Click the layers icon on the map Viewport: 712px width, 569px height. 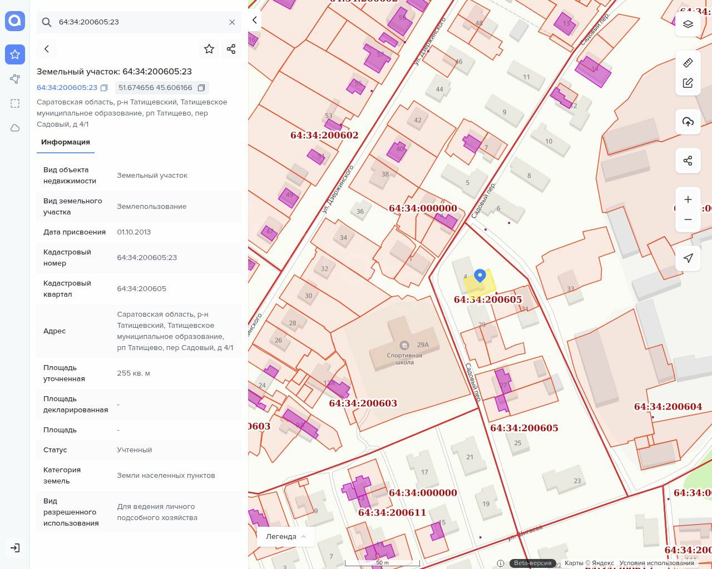688,24
